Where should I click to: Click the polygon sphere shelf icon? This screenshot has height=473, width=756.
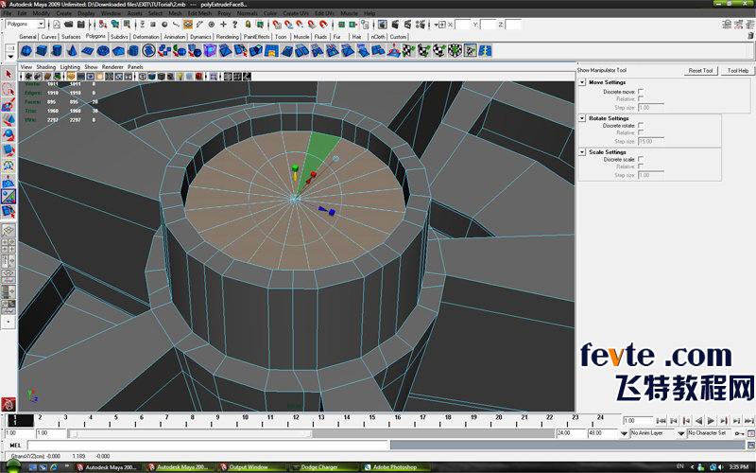click(x=26, y=50)
